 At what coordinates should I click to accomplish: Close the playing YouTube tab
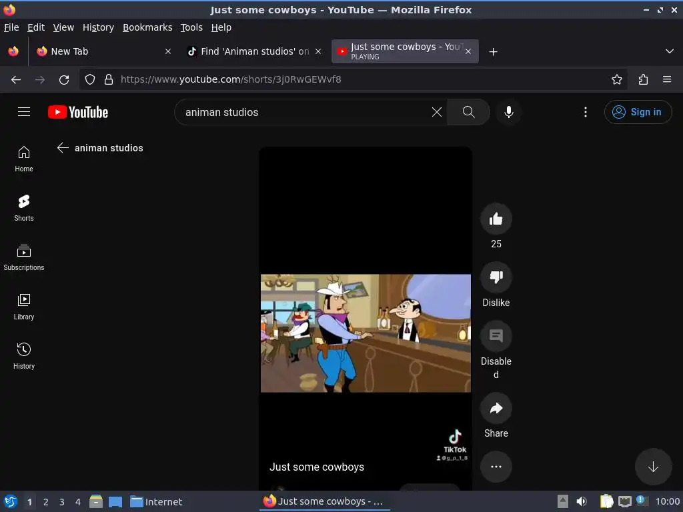(x=468, y=51)
